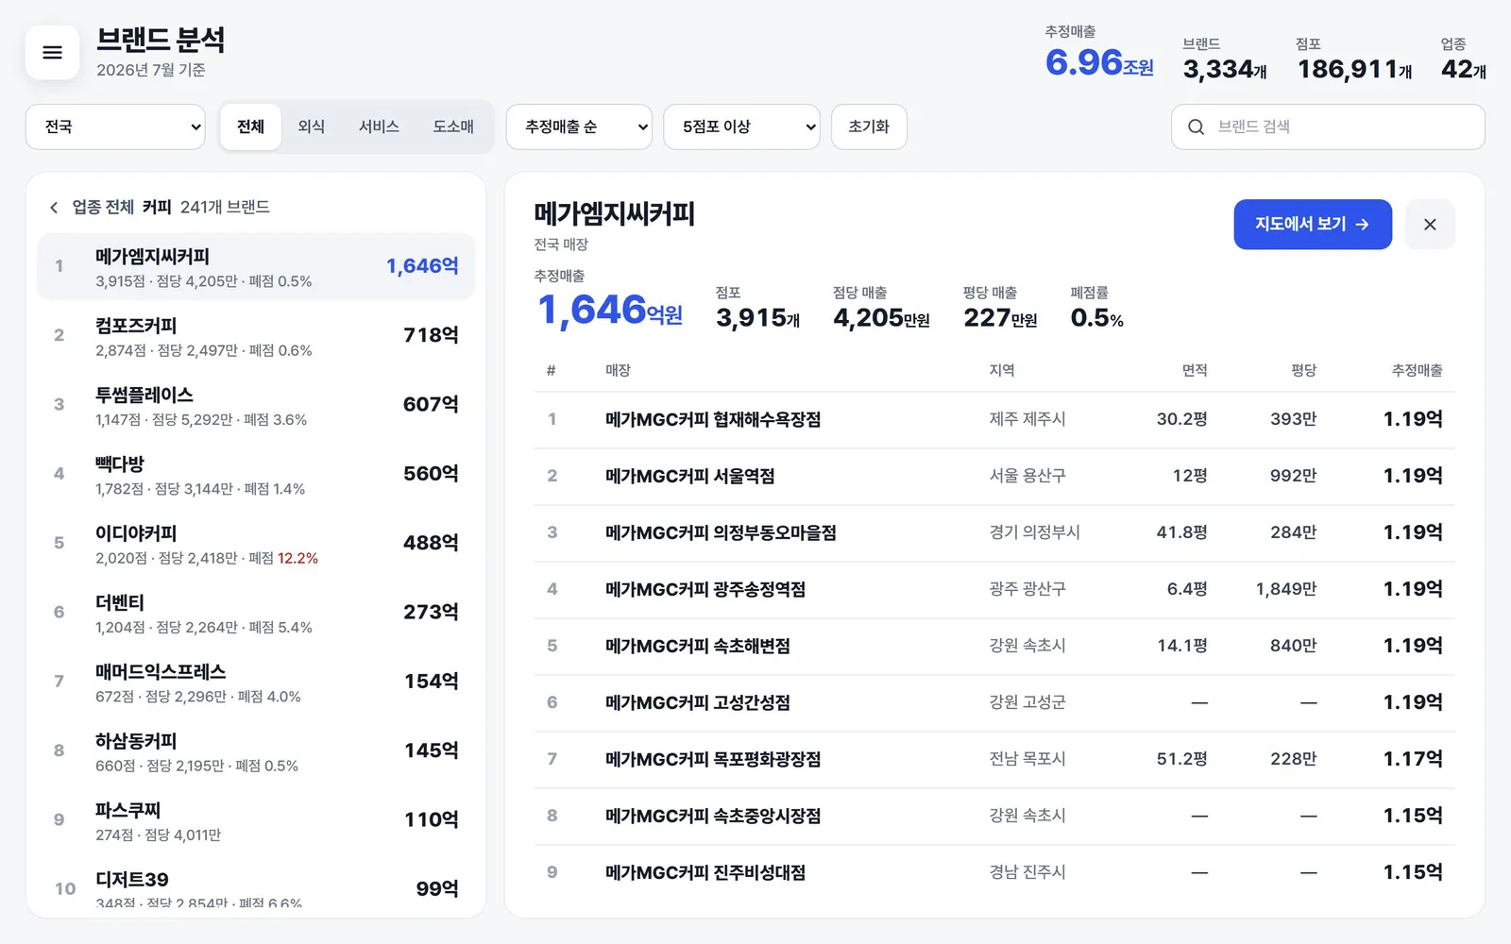The image size is (1511, 944).
Task: Click the 4,205만원 per-store revenue value
Action: (x=881, y=318)
